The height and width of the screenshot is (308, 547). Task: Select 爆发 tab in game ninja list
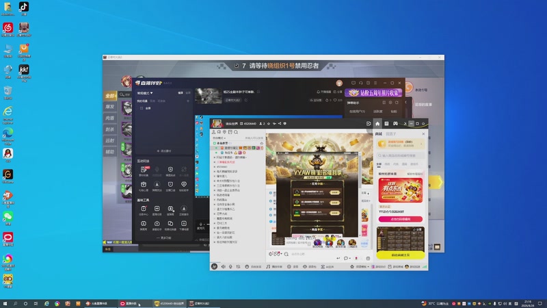point(110,107)
